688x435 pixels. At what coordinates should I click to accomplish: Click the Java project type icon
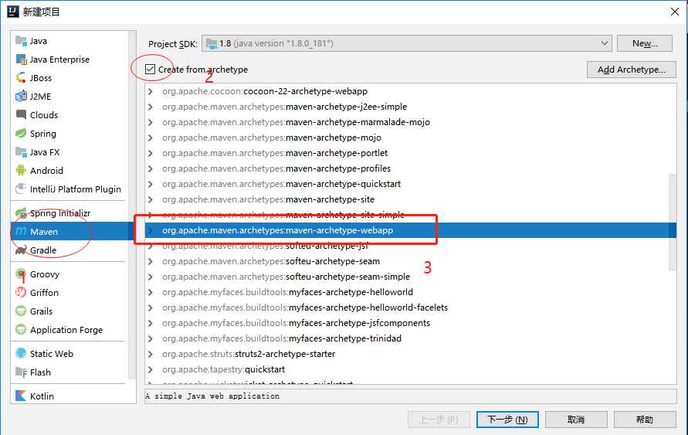21,41
